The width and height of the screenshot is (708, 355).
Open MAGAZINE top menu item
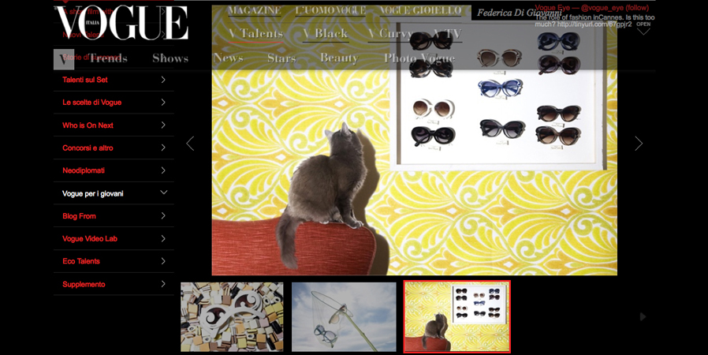[254, 10]
